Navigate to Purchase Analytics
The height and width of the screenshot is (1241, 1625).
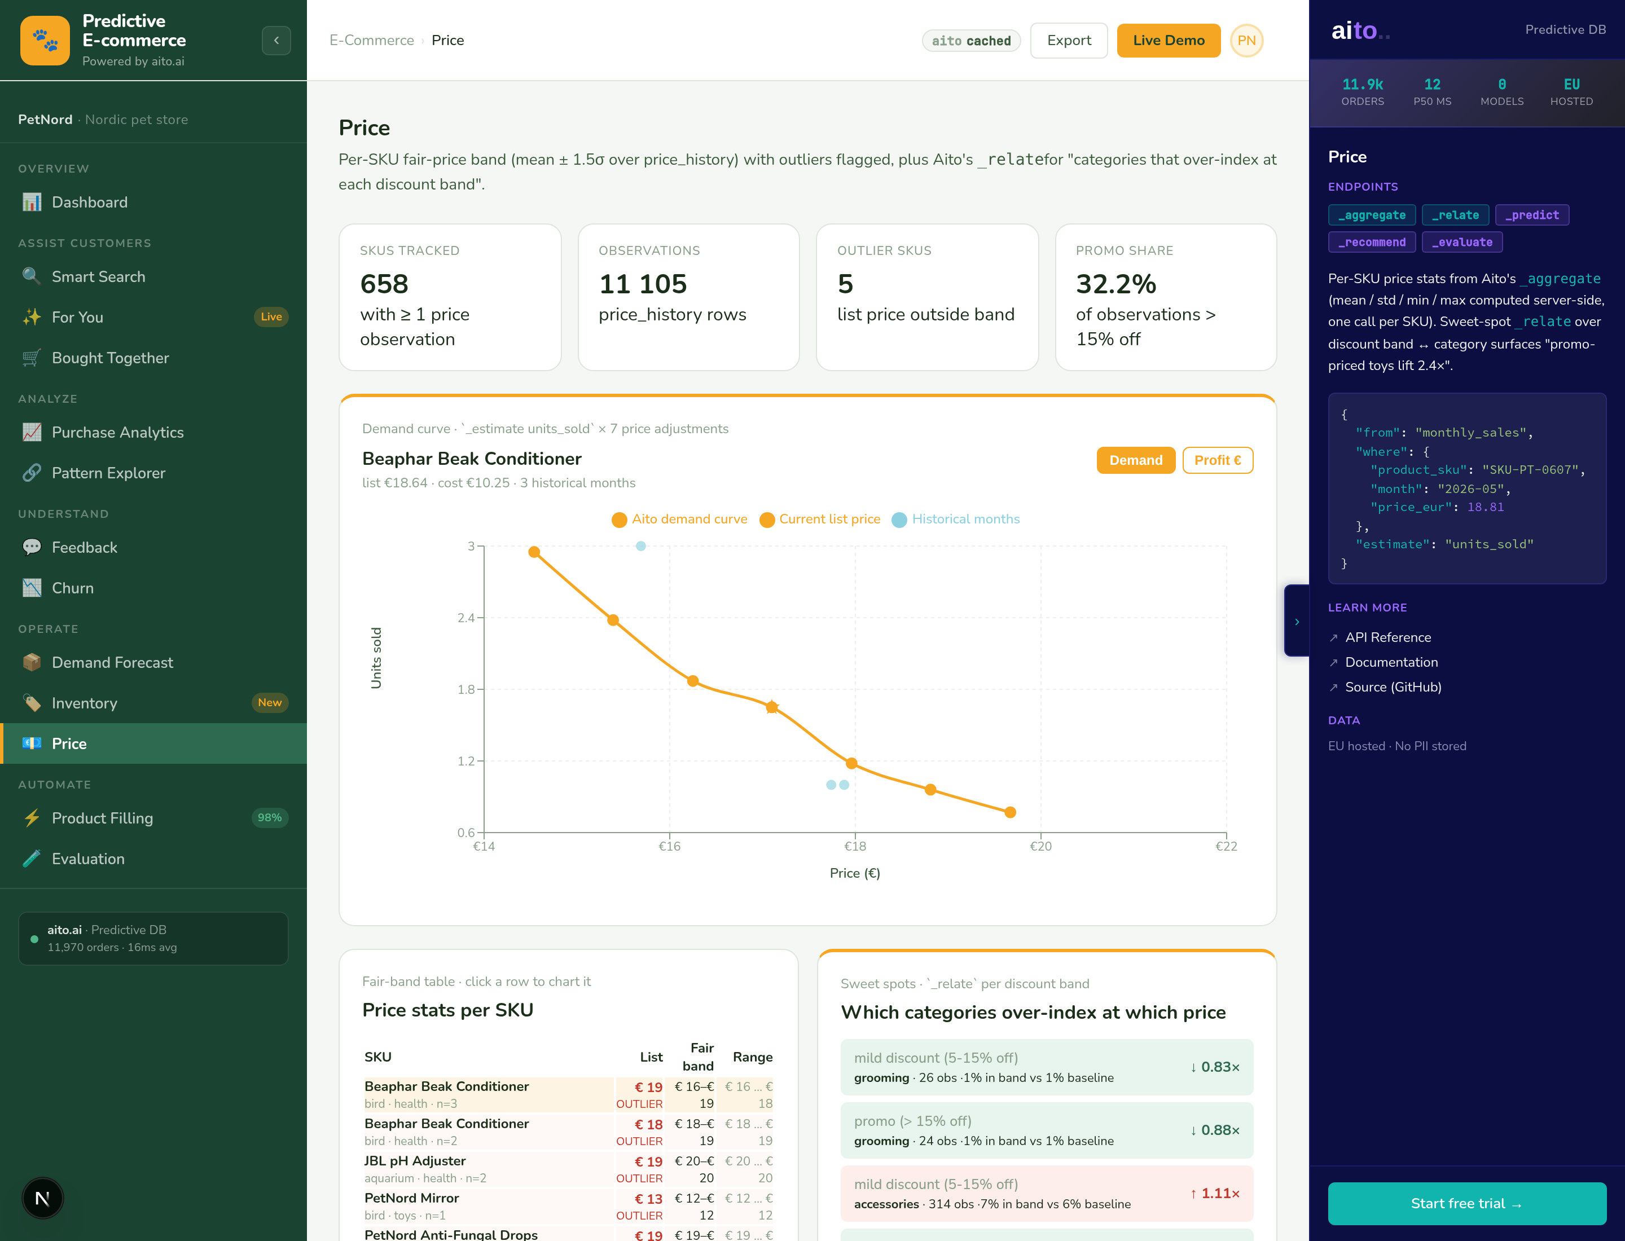pos(153,432)
